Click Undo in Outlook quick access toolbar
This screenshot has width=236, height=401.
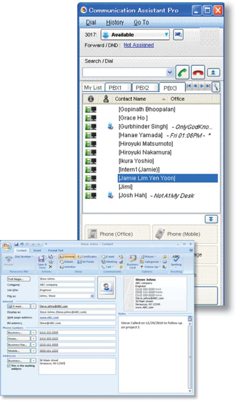point(22,244)
